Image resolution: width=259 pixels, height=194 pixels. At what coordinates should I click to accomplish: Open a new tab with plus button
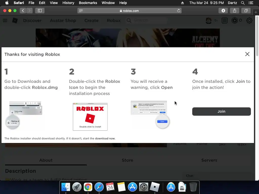pos(255,12)
